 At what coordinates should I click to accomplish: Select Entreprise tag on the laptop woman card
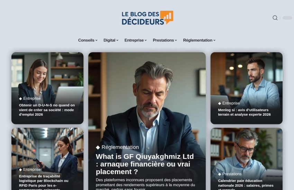click(x=32, y=98)
